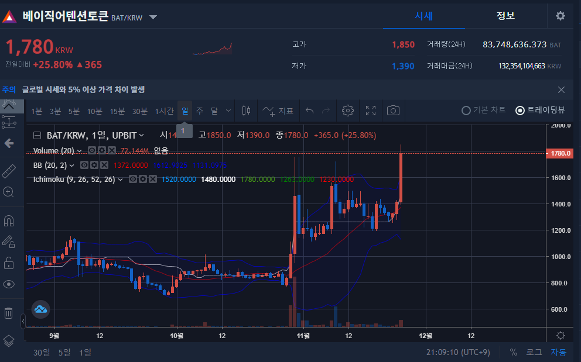Select 기본 차트 radio option
Image resolution: width=581 pixels, height=362 pixels.
tap(484, 110)
